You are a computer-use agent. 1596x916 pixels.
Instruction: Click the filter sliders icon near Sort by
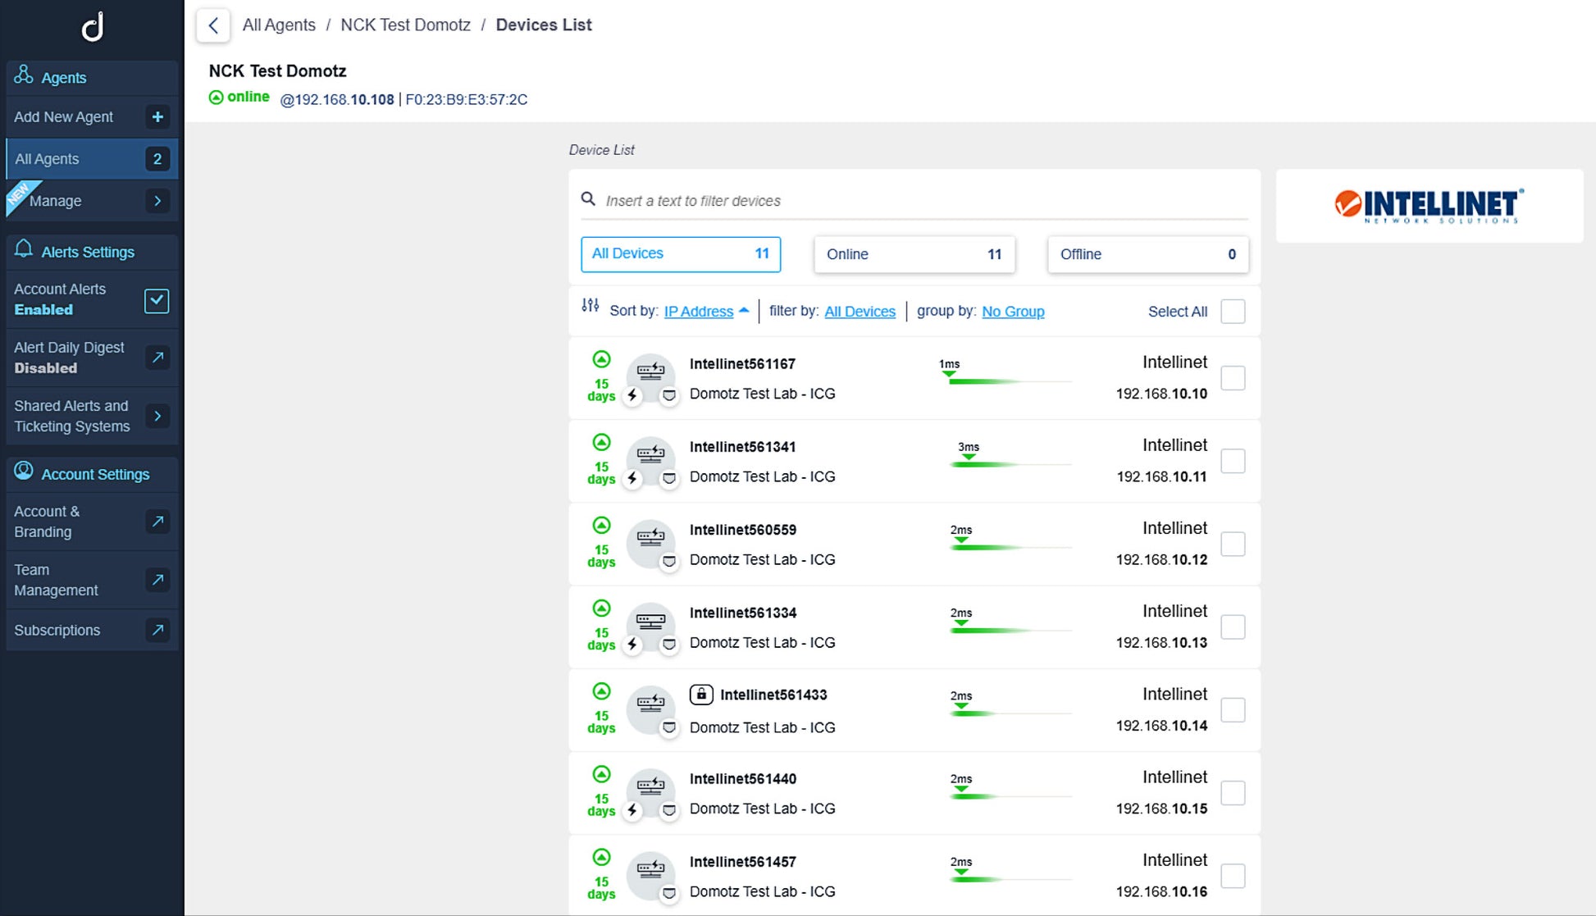(590, 306)
